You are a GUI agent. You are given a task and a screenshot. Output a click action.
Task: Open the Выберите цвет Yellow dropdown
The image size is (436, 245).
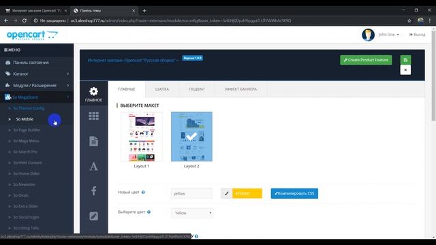(x=192, y=213)
